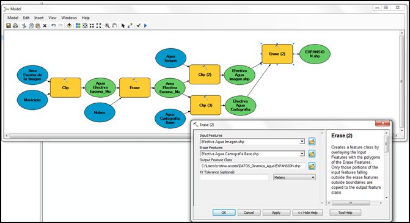Click the grayed Redo arrow icon
Image resolution: width=410 pixels, height=223 pixels.
click(x=60, y=26)
